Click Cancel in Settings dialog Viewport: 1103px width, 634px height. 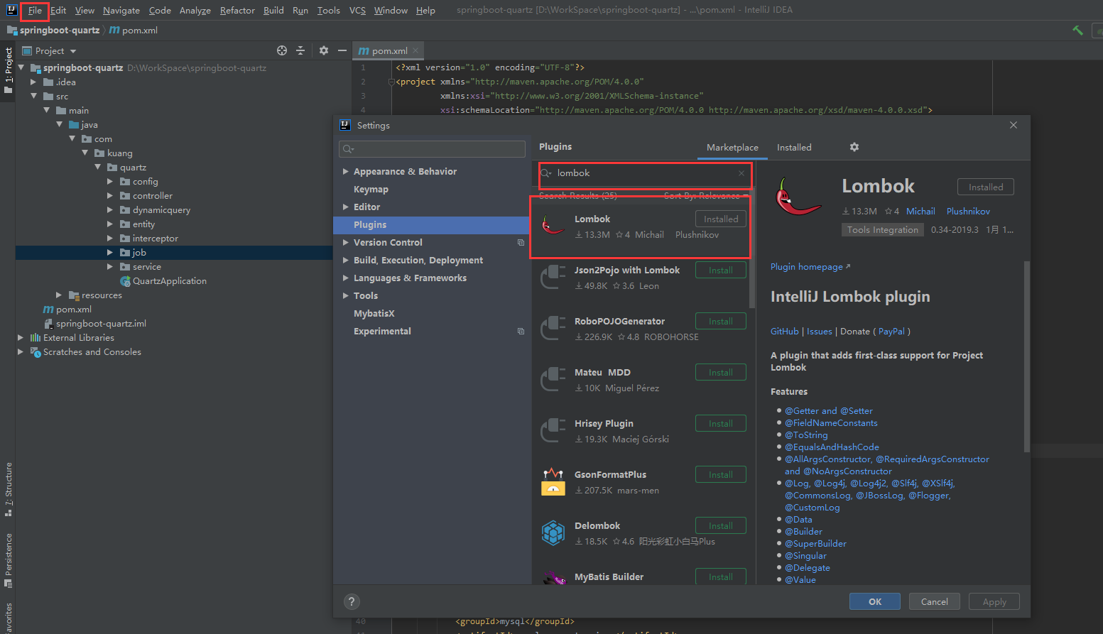coord(935,601)
